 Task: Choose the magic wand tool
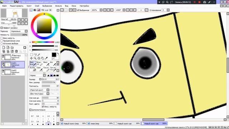pos(39,54)
